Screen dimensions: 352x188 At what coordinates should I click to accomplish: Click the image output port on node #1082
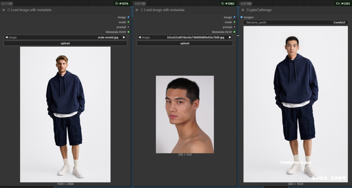[x=234, y=17]
